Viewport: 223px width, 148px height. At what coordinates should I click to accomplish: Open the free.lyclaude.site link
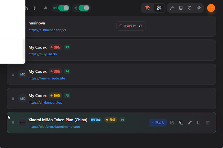(47, 78)
